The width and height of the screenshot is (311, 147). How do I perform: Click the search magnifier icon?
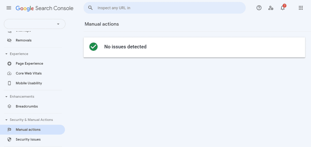(91, 8)
